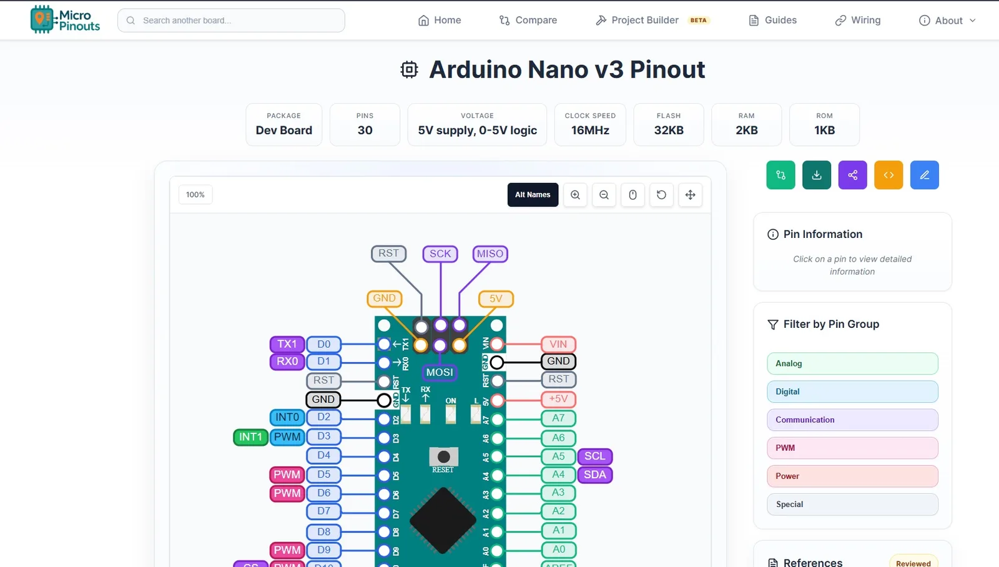The image size is (999, 567).
Task: Expand the About dropdown menu
Action: click(947, 21)
